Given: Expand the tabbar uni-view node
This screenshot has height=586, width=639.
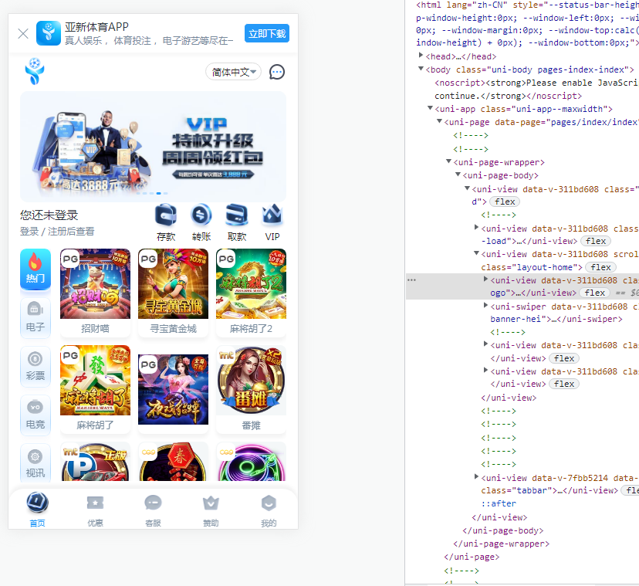Looking at the screenshot, I should point(476,476).
